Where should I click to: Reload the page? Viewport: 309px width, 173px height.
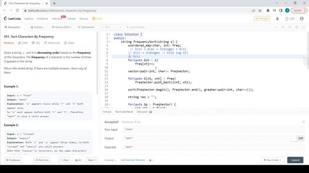click(17, 11)
